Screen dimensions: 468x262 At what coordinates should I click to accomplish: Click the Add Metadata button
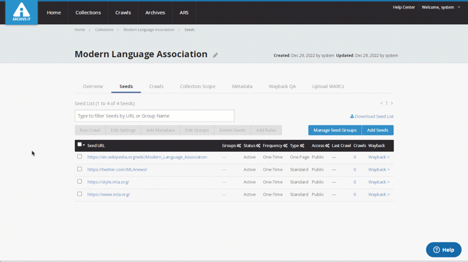coord(160,130)
